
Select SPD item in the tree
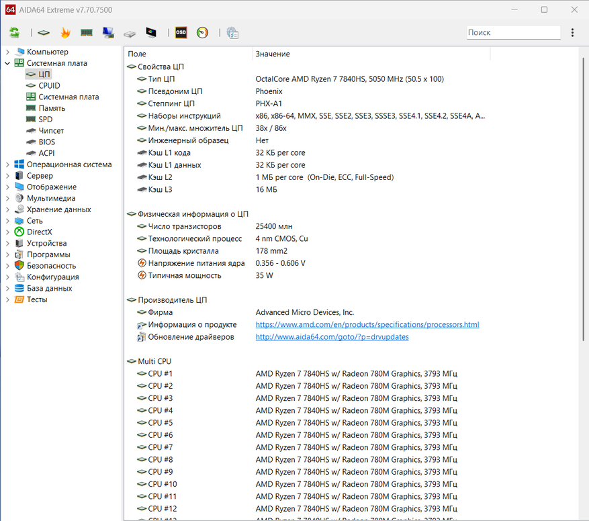click(x=45, y=120)
